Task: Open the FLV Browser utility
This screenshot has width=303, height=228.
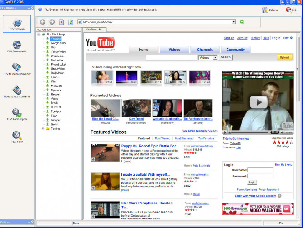Action: coord(17,24)
